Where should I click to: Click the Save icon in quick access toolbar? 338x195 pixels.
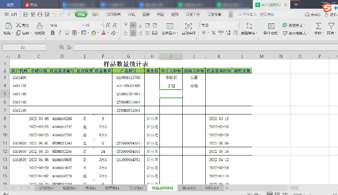pos(25,15)
